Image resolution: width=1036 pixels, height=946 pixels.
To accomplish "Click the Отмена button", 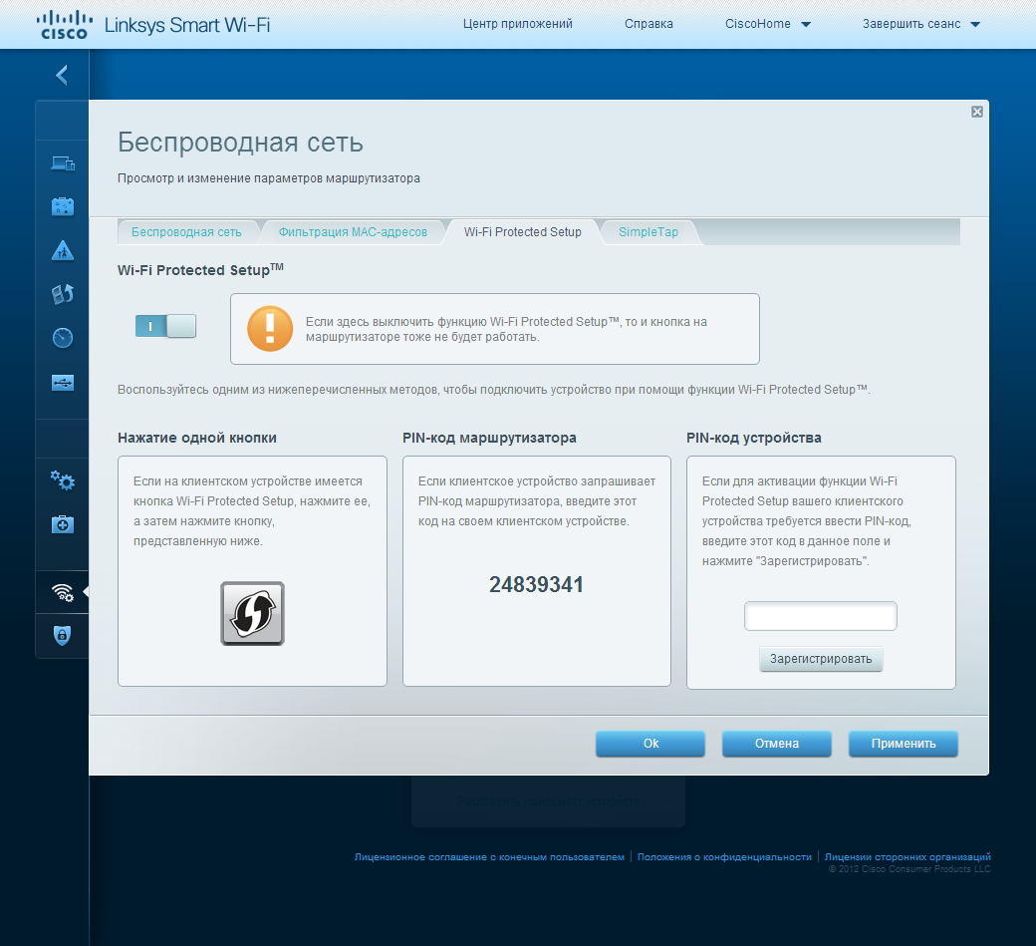I will 777,744.
